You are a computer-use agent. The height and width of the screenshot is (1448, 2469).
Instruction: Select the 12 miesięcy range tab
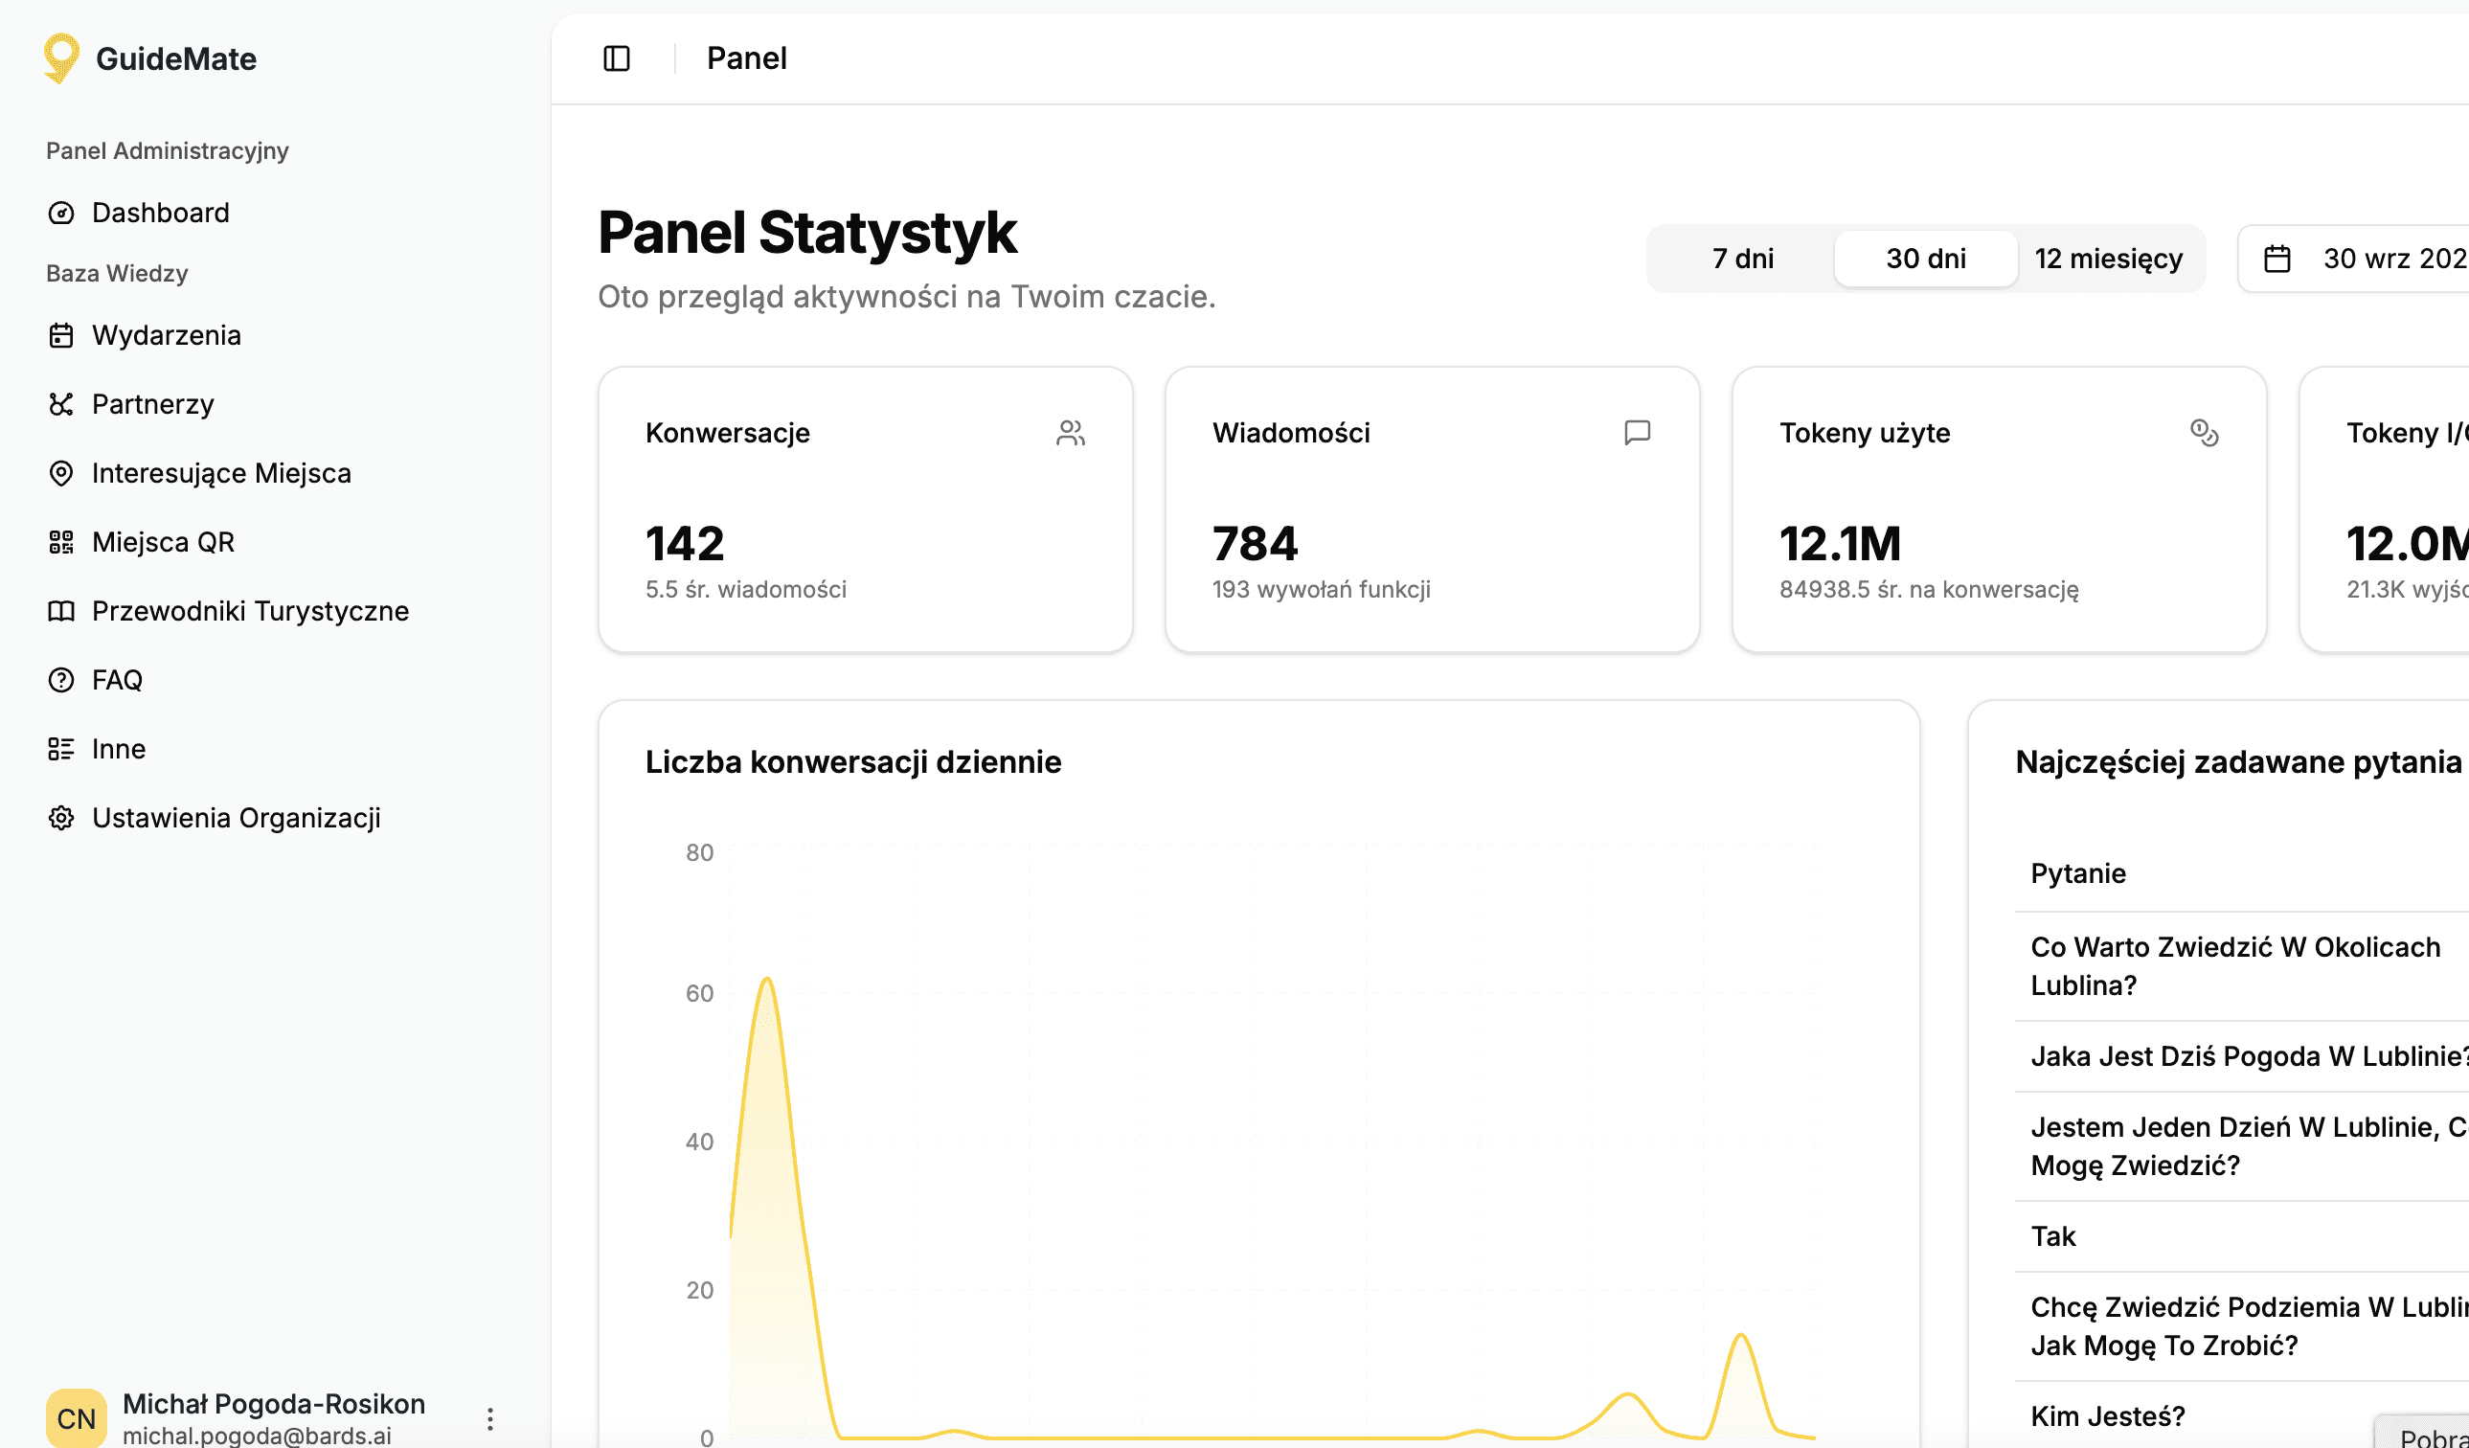point(2109,259)
